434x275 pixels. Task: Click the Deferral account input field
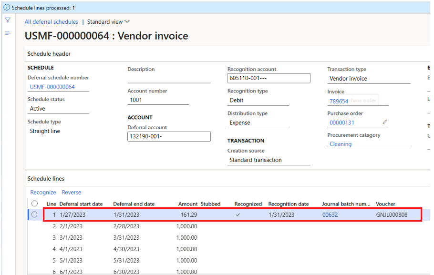tap(169, 137)
